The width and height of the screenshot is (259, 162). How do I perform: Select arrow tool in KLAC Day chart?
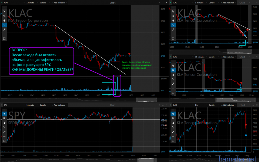pyautogui.click(x=173, y=132)
